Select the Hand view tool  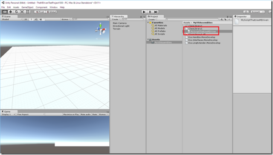(x=5, y=12)
